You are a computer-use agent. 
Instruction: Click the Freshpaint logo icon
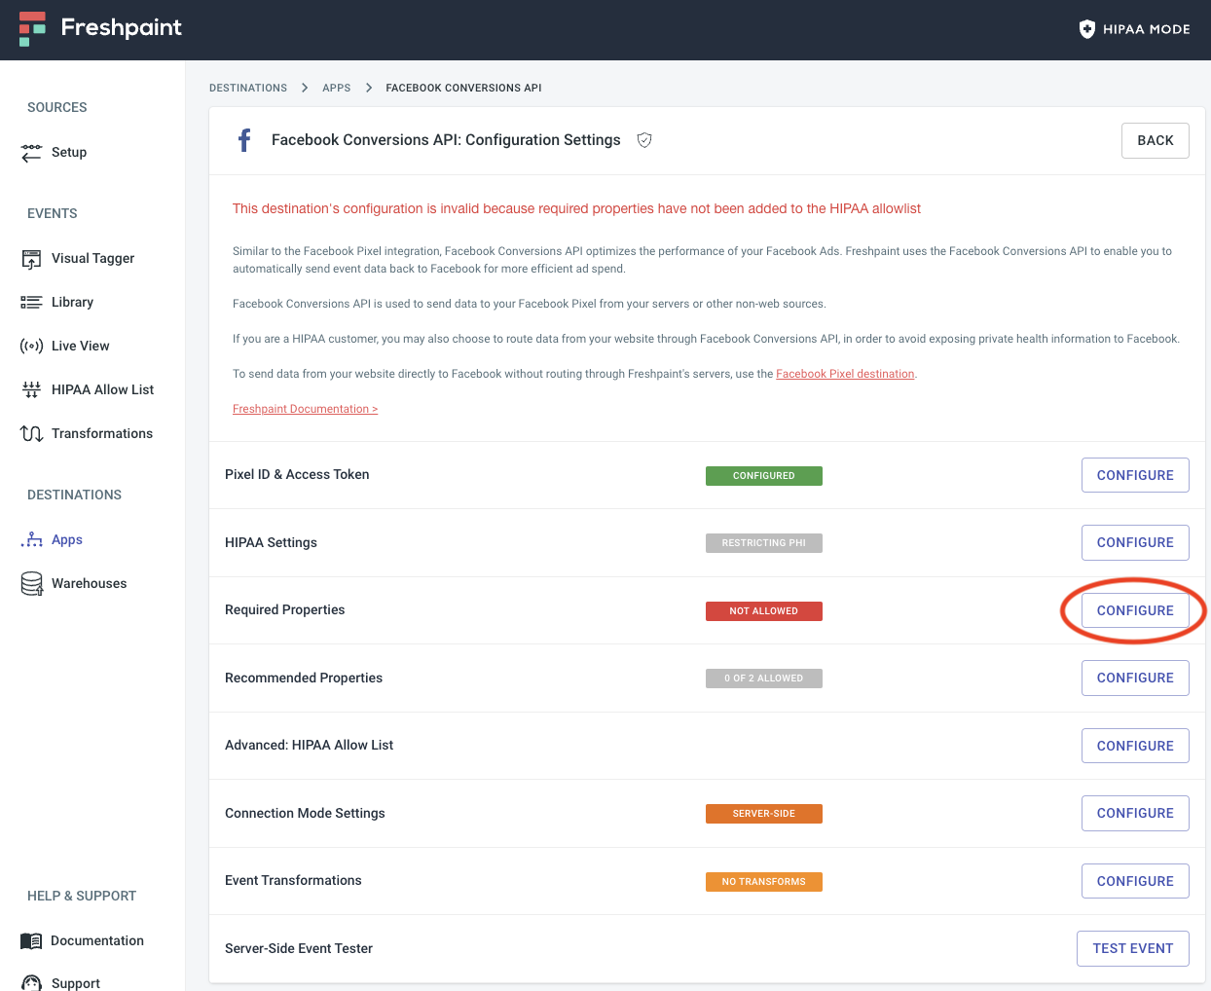(32, 28)
